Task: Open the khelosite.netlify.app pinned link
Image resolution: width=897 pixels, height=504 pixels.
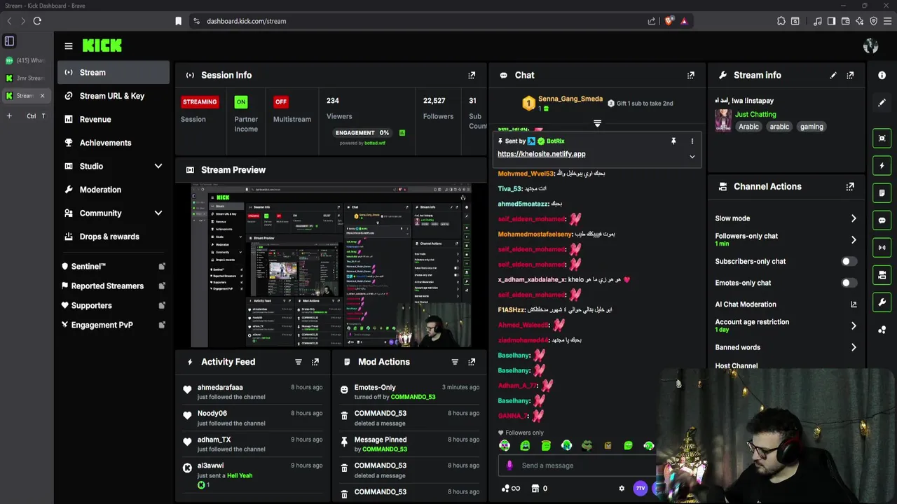Action: click(541, 154)
